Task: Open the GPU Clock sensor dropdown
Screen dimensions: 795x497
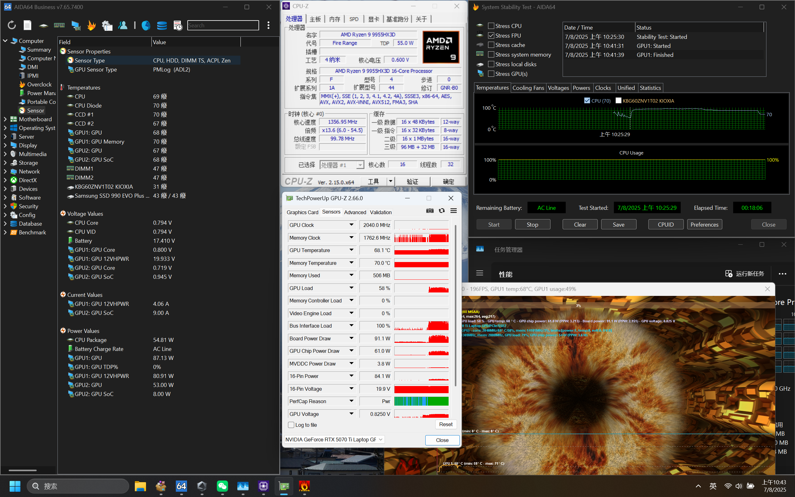Action: [x=351, y=225]
